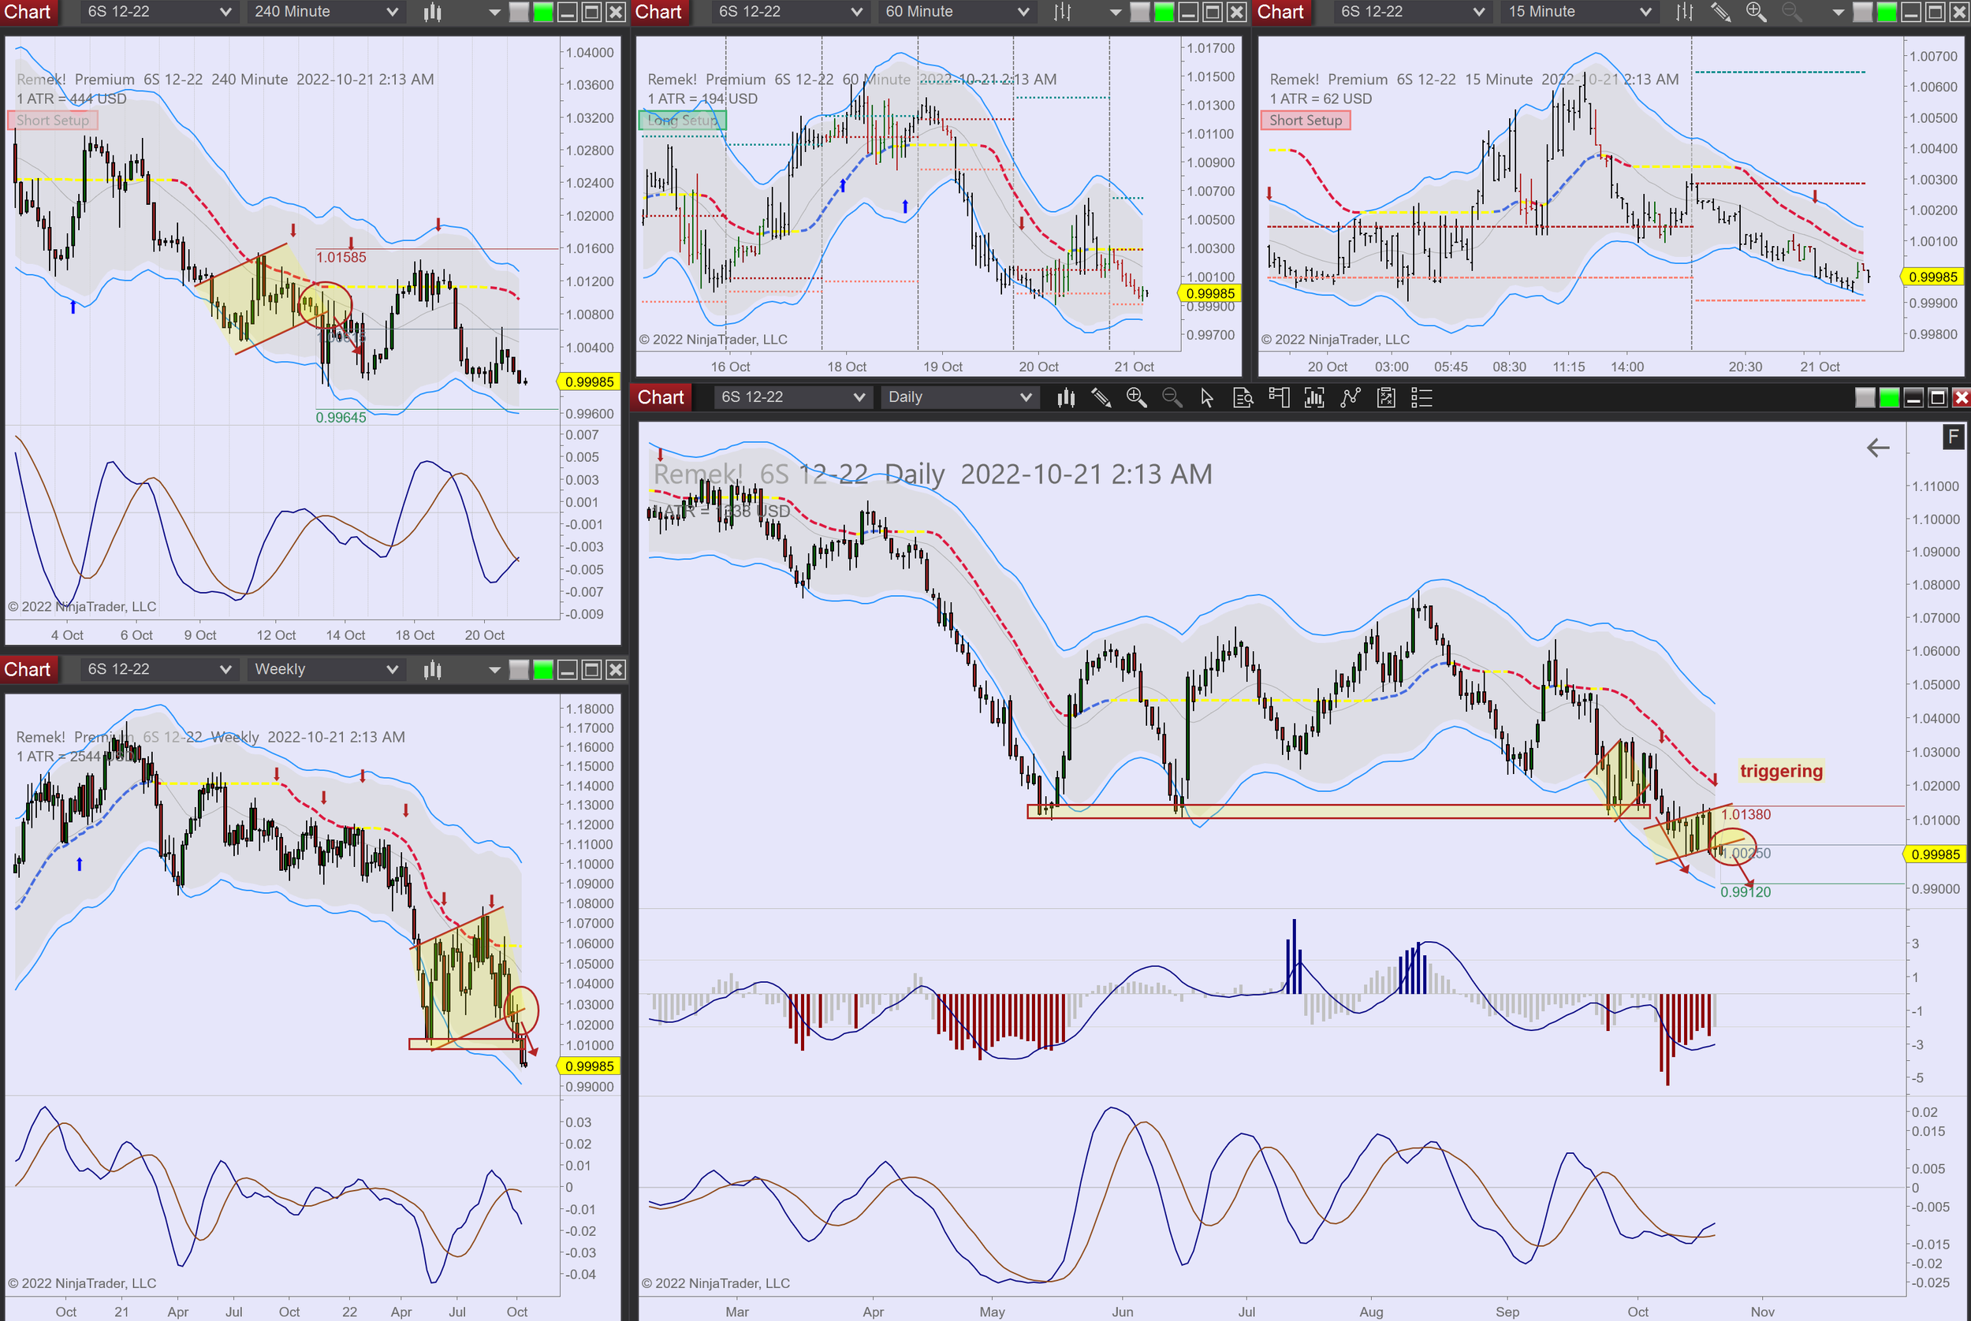
Task: Toggle gray link button on 240 Minute chart
Action: [x=519, y=12]
